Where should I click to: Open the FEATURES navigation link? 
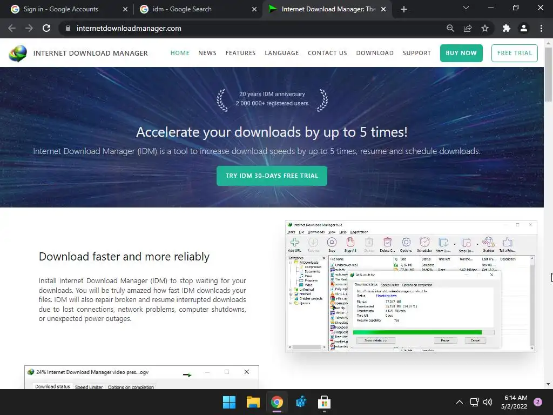pyautogui.click(x=240, y=53)
